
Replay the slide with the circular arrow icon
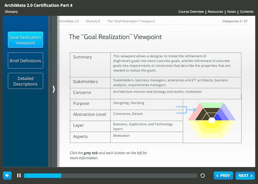[202, 176]
